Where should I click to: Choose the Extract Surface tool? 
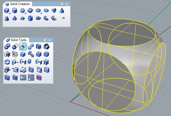(x=15, y=54)
